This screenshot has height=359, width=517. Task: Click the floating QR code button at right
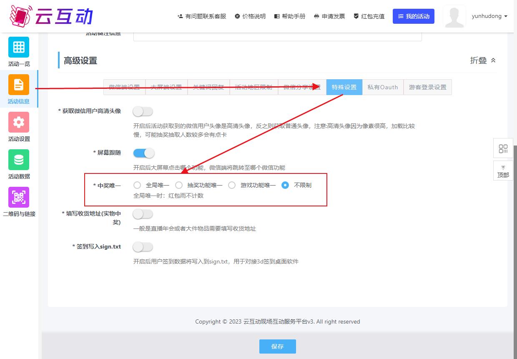coord(503,149)
